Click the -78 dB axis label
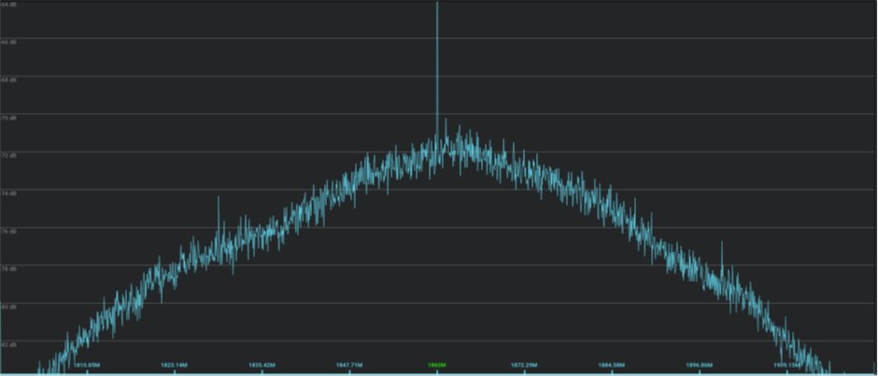This screenshot has height=376, width=878. click(8, 269)
